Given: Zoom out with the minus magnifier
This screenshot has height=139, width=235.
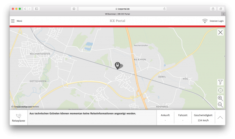Looking at the screenshot, I should click(220, 104).
